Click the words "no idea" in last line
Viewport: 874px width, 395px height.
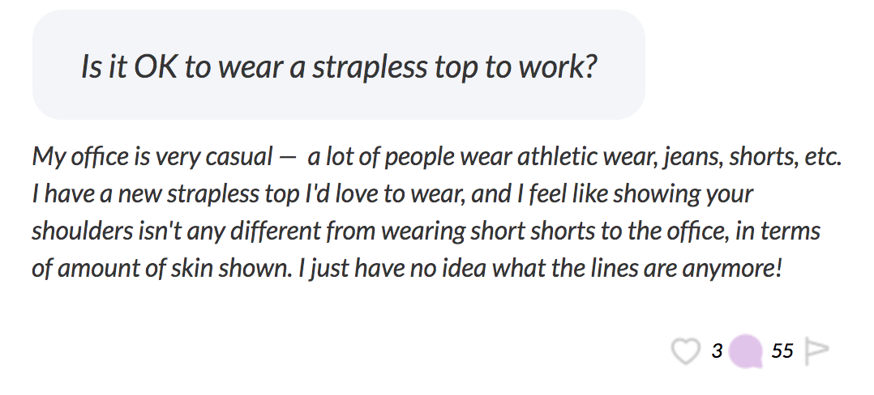click(x=448, y=268)
